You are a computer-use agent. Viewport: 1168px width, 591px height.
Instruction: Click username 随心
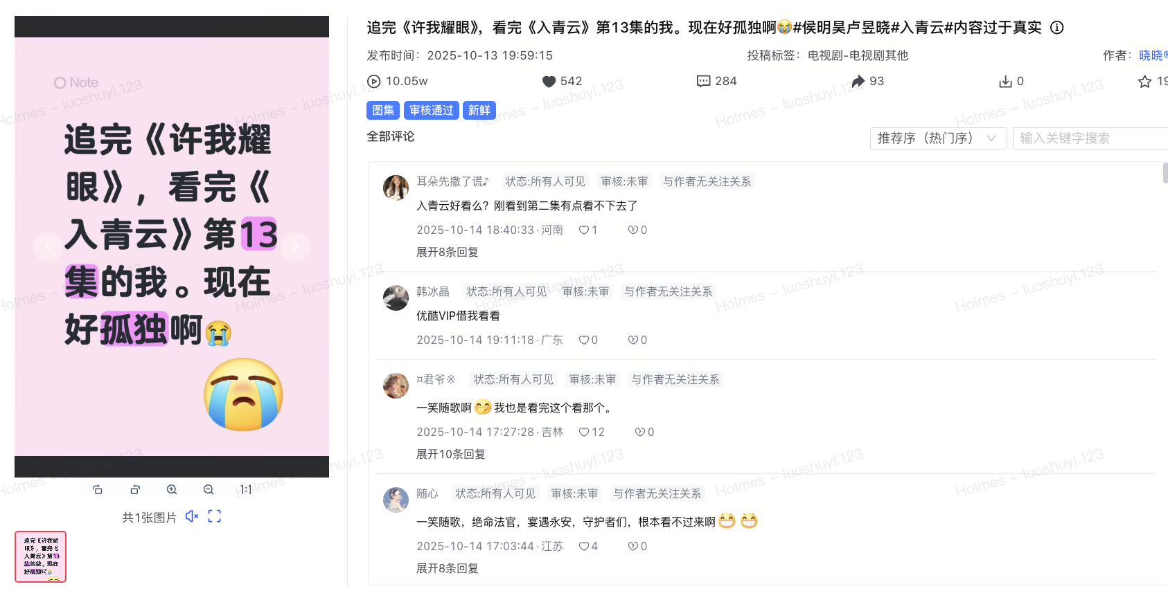coord(427,493)
